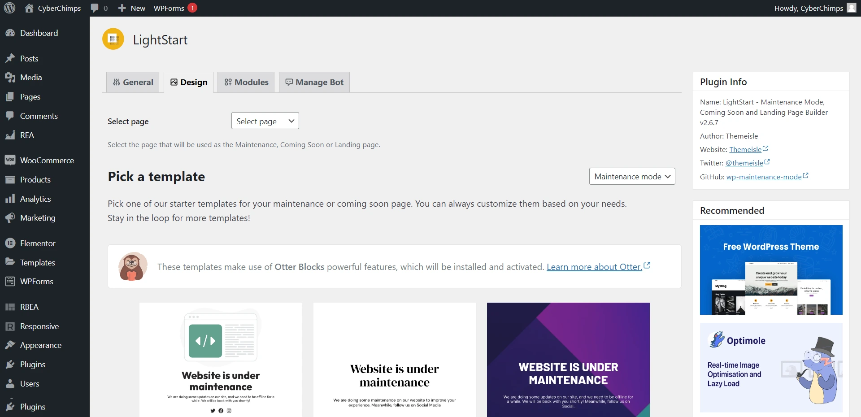Switch to the Manage Bot tab
This screenshot has width=861, height=417.
pos(314,83)
